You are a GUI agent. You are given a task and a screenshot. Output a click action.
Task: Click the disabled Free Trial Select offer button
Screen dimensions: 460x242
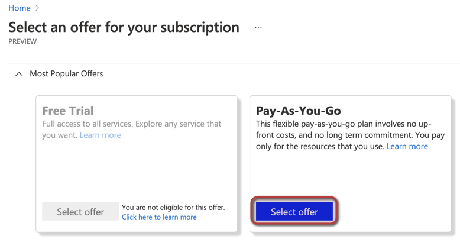click(x=80, y=212)
